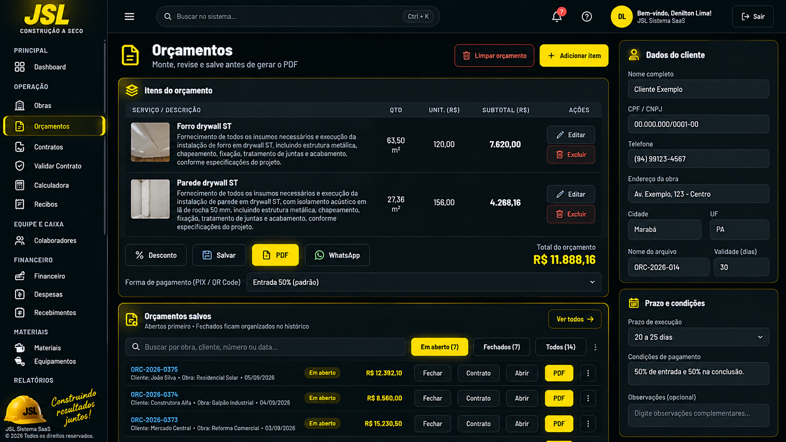Click the Forro drywall ST thumbnail
Screen dimensions: 786x442
pyautogui.click(x=150, y=142)
